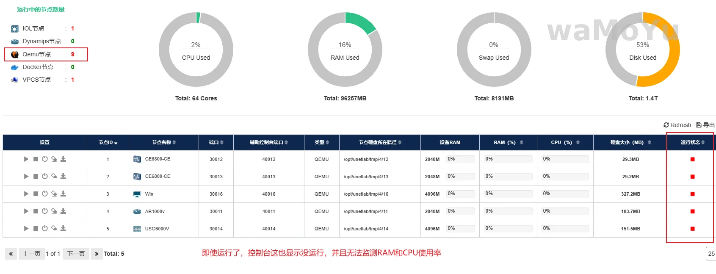
Task: Sort by the 运行状态 column header
Action: 692,142
